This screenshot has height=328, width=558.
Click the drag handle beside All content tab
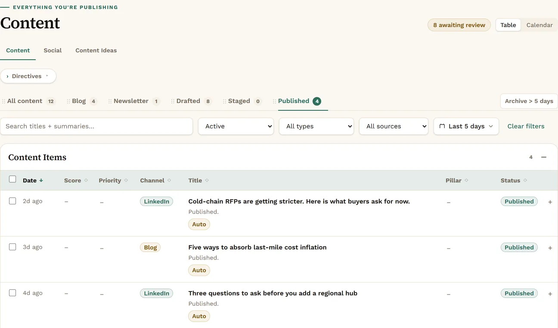pyautogui.click(x=3, y=101)
